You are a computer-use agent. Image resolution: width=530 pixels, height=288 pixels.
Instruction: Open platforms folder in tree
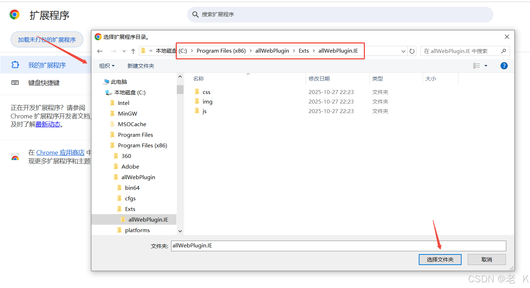coord(137,230)
